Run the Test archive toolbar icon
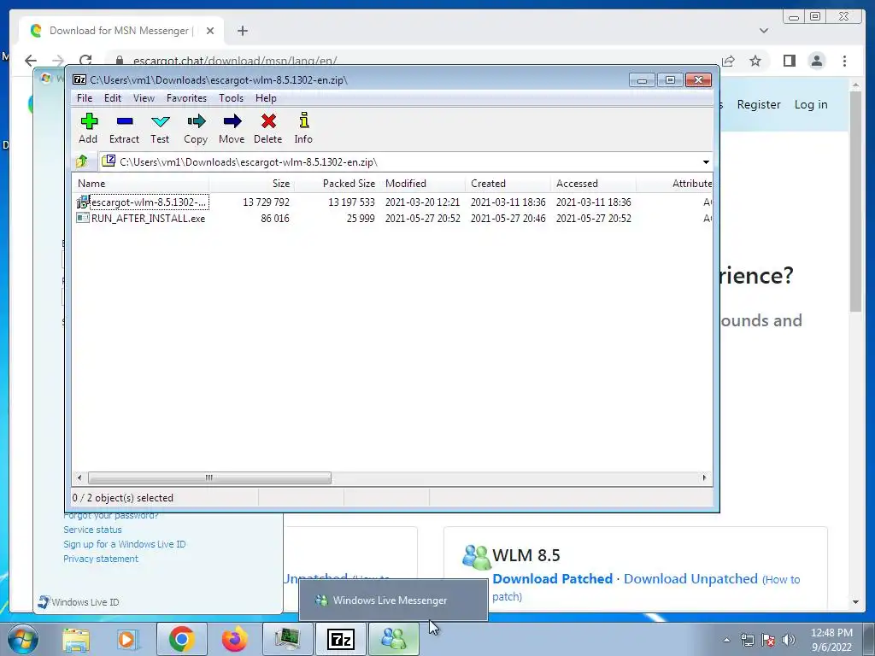This screenshot has width=875, height=656. click(x=160, y=128)
